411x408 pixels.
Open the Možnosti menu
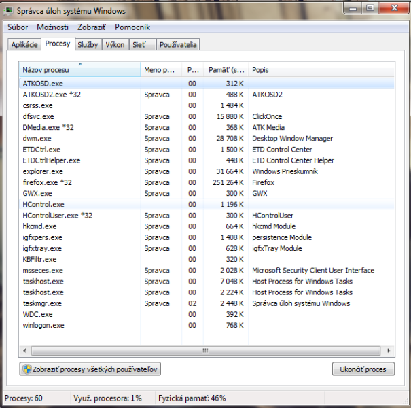(52, 27)
